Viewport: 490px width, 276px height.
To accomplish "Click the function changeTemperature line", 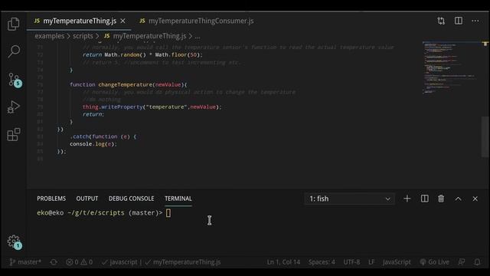I will 129,85.
